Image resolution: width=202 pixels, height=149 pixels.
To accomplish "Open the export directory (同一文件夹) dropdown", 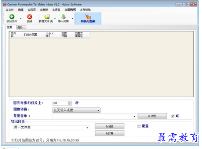I will (x=51, y=127).
